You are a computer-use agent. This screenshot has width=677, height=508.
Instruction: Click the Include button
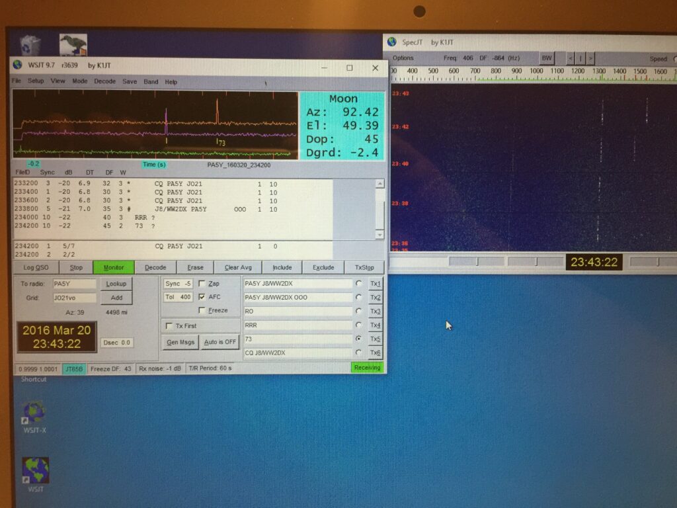(282, 267)
